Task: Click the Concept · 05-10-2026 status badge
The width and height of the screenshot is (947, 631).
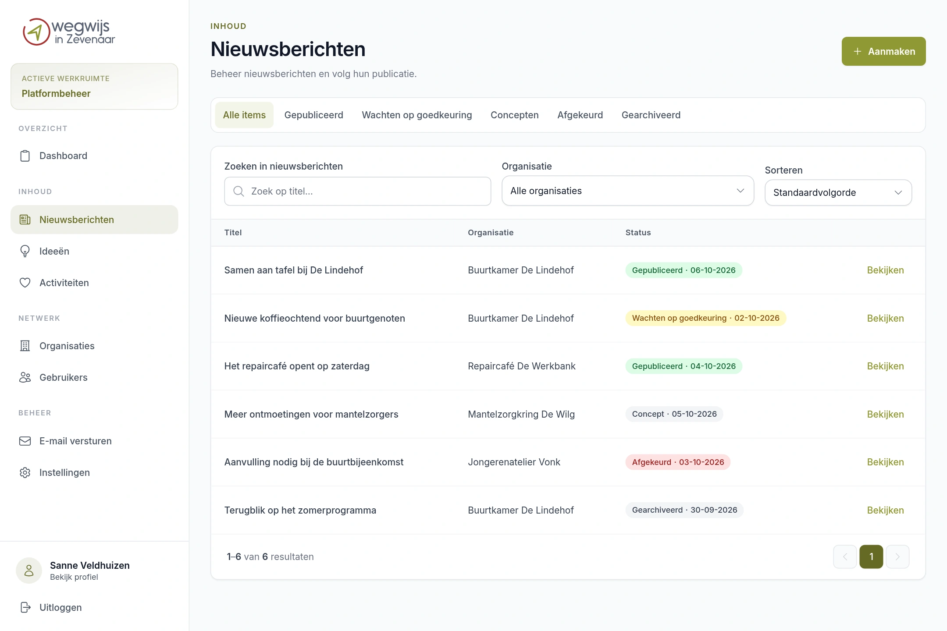Action: 674,414
